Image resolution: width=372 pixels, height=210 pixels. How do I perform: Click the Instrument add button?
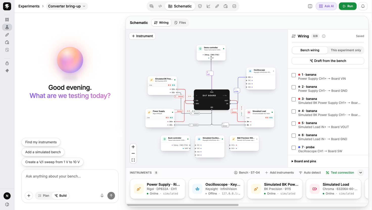142,36
